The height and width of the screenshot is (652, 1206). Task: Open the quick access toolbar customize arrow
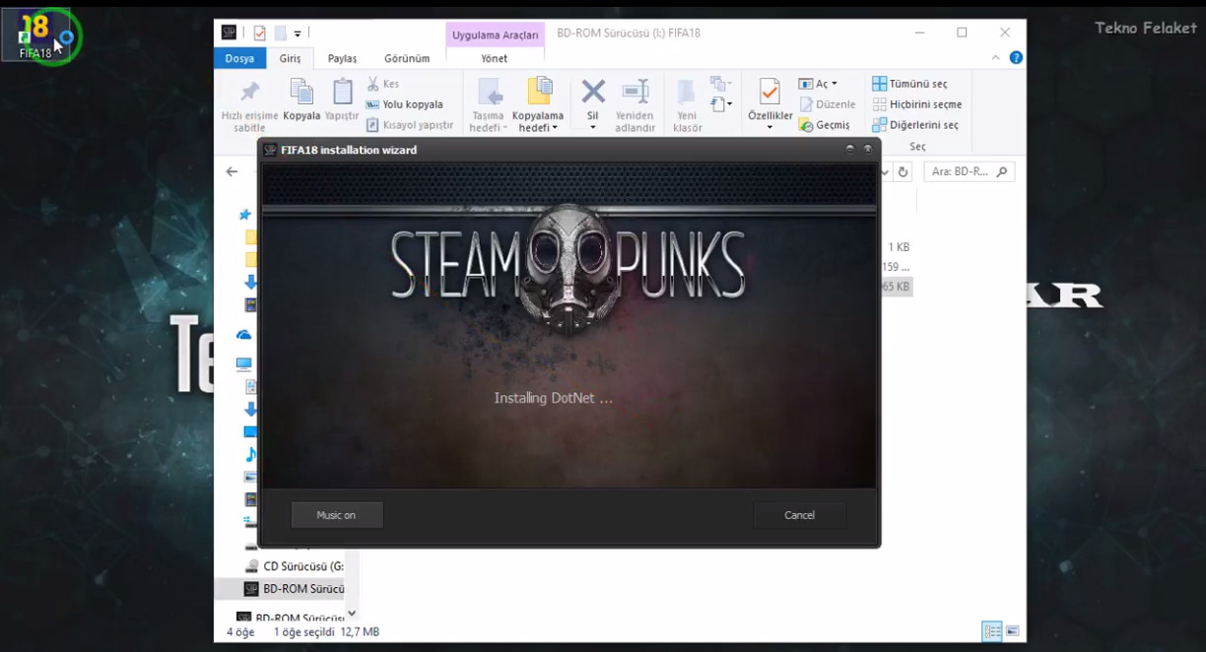pos(298,33)
